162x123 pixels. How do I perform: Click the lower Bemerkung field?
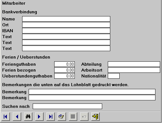coord(92,98)
